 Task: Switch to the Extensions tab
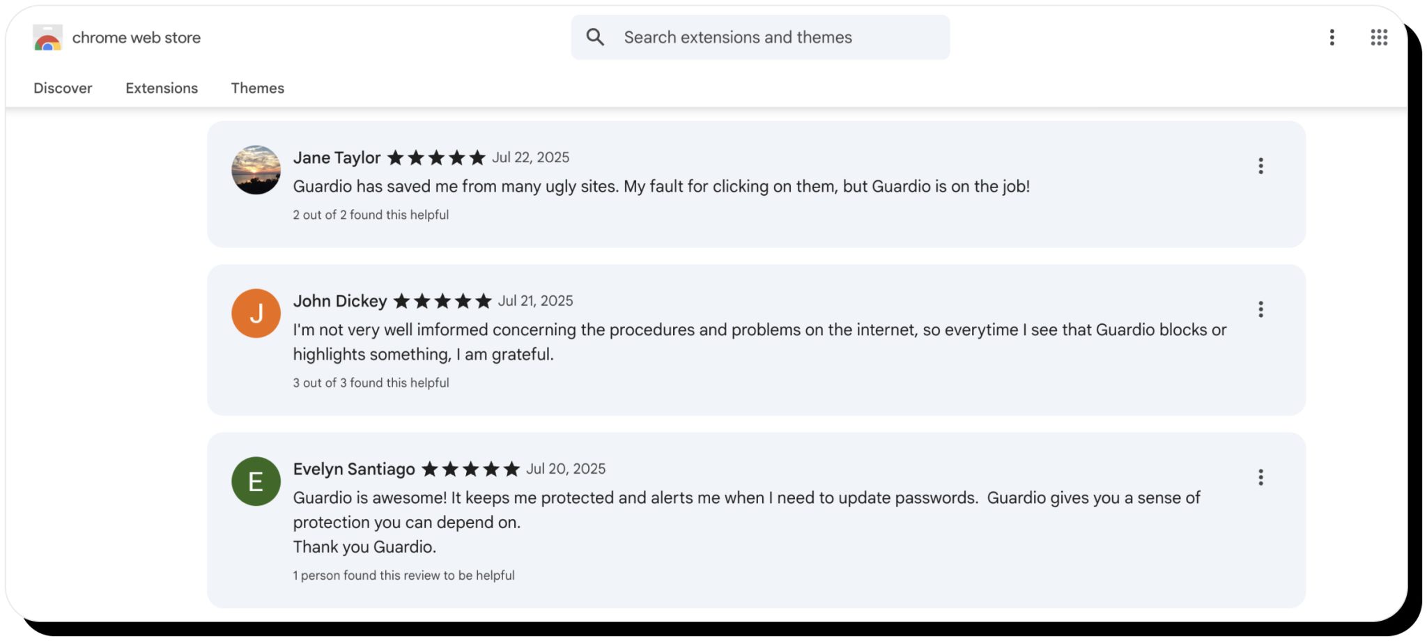pos(162,88)
